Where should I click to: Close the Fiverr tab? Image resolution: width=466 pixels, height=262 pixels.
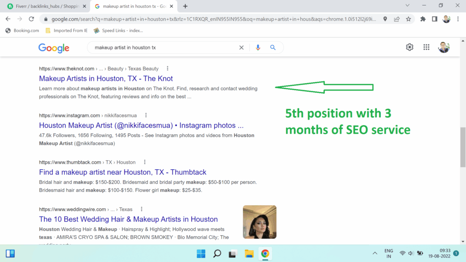tap(84, 6)
